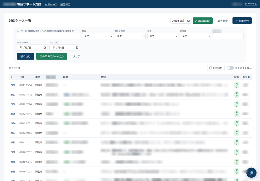Screen dimensions: 260x181
Task: Open calendar icon in 日付 (to) field
Action: pyautogui.click(x=77, y=48)
